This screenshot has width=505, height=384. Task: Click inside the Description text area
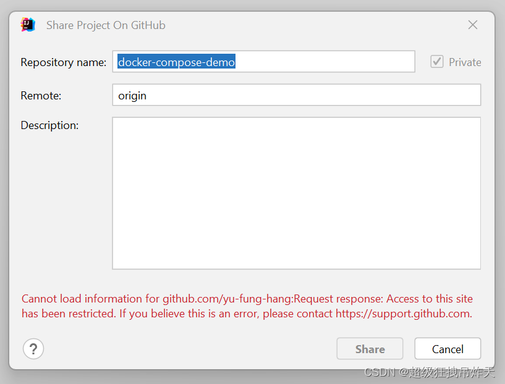[x=296, y=193]
